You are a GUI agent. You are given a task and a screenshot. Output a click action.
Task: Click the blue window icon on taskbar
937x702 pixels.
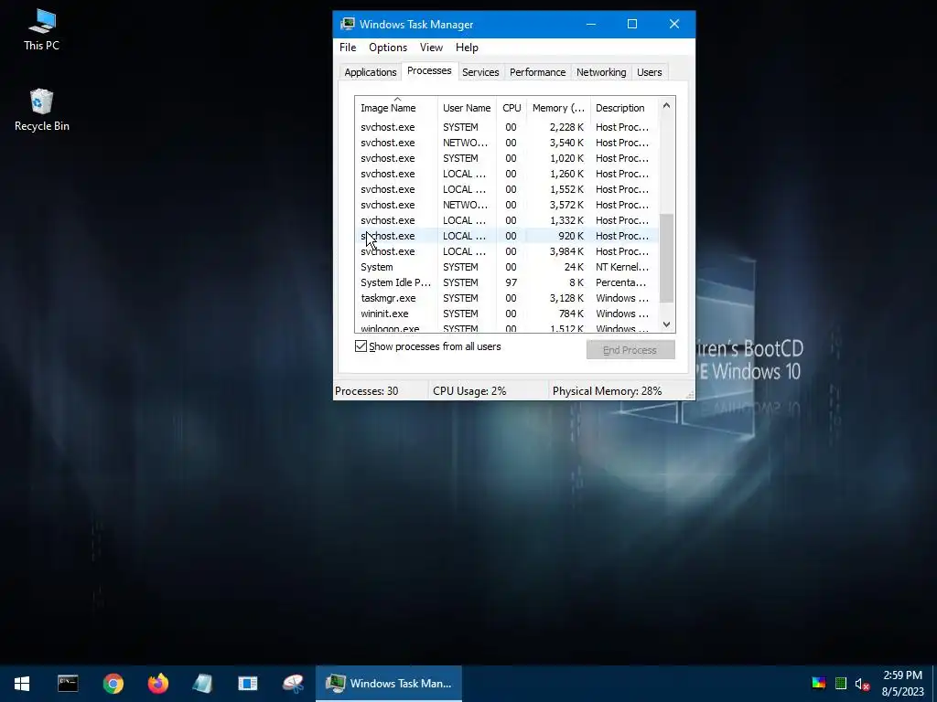247,684
